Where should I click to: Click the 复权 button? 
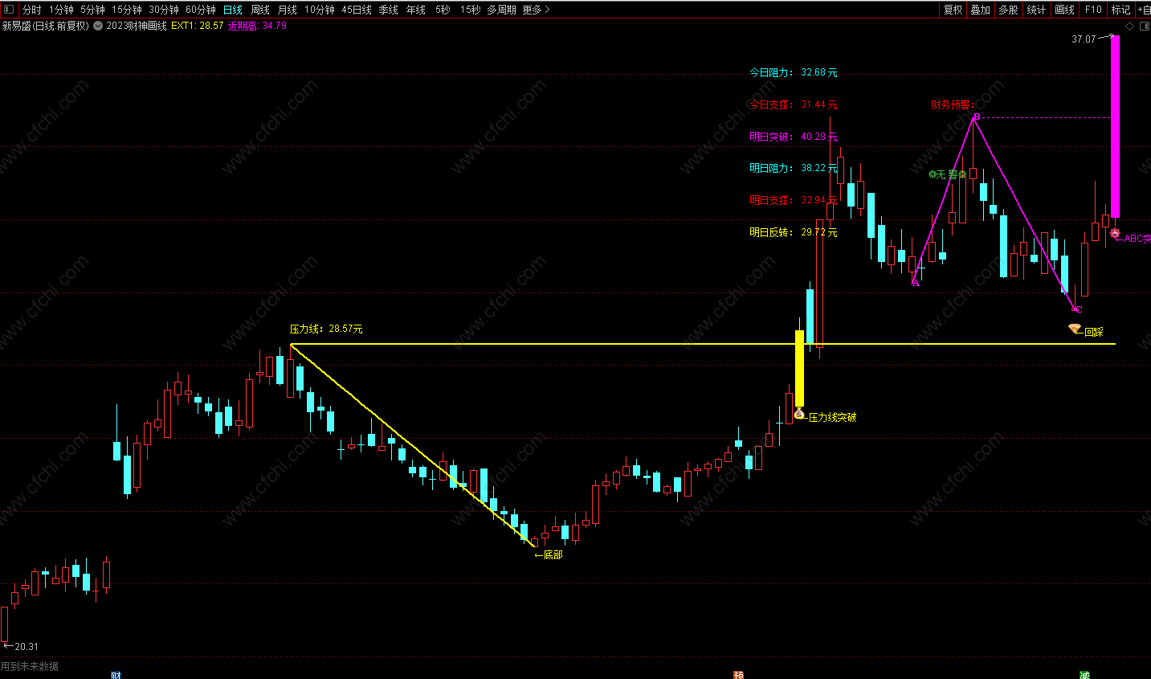point(953,10)
